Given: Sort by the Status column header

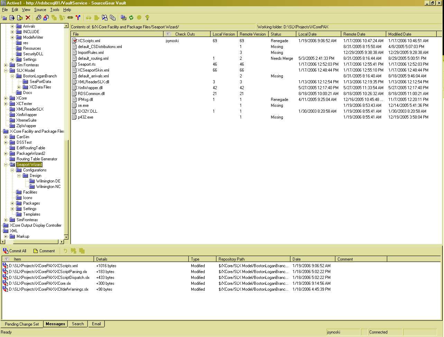Looking at the screenshot, I should pos(282,34).
